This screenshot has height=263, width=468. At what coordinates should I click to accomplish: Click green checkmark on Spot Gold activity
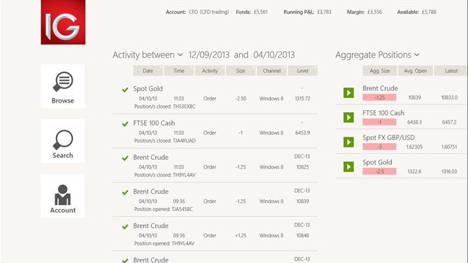pyautogui.click(x=125, y=89)
